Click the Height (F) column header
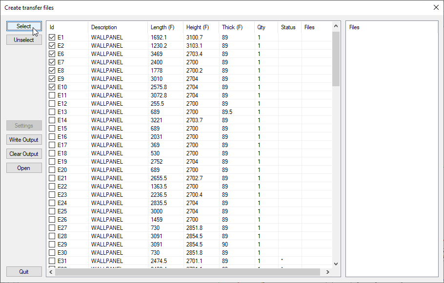 click(201, 27)
